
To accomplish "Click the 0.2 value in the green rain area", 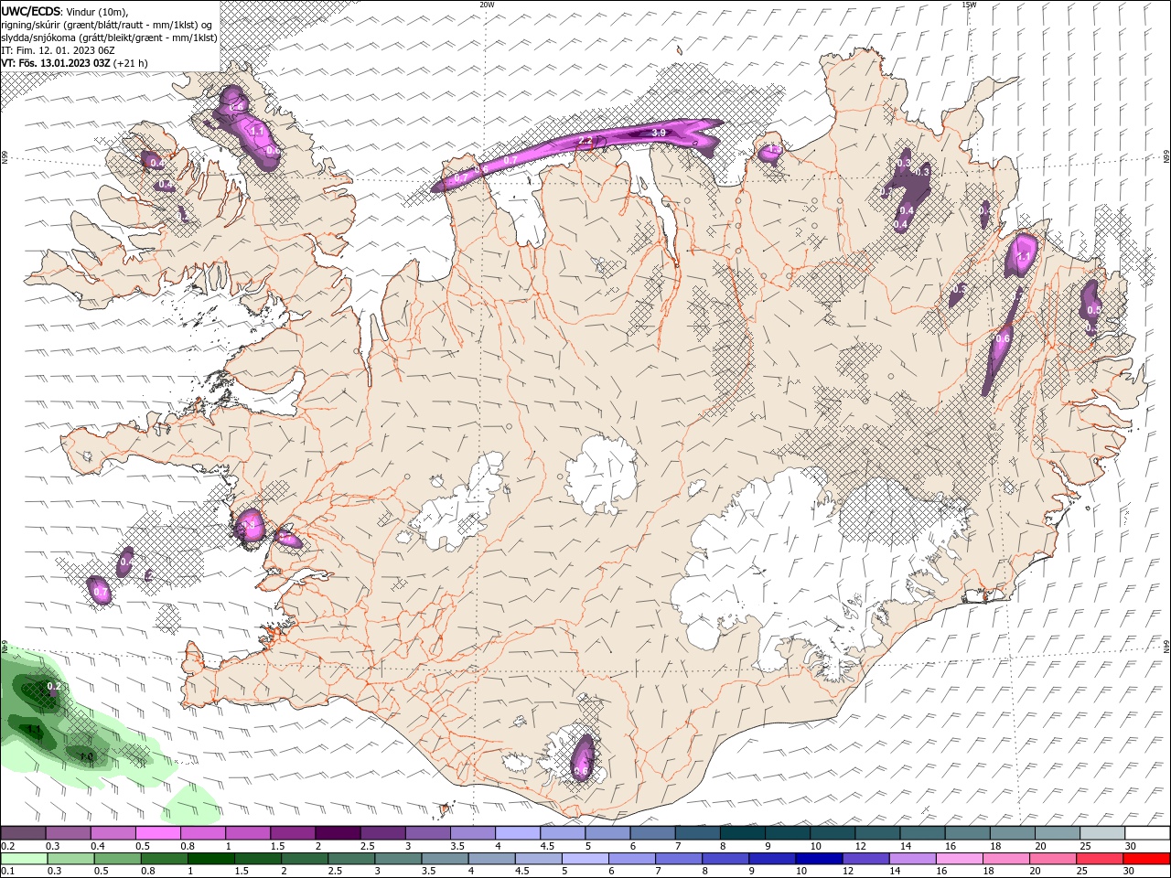I will tap(53, 686).
